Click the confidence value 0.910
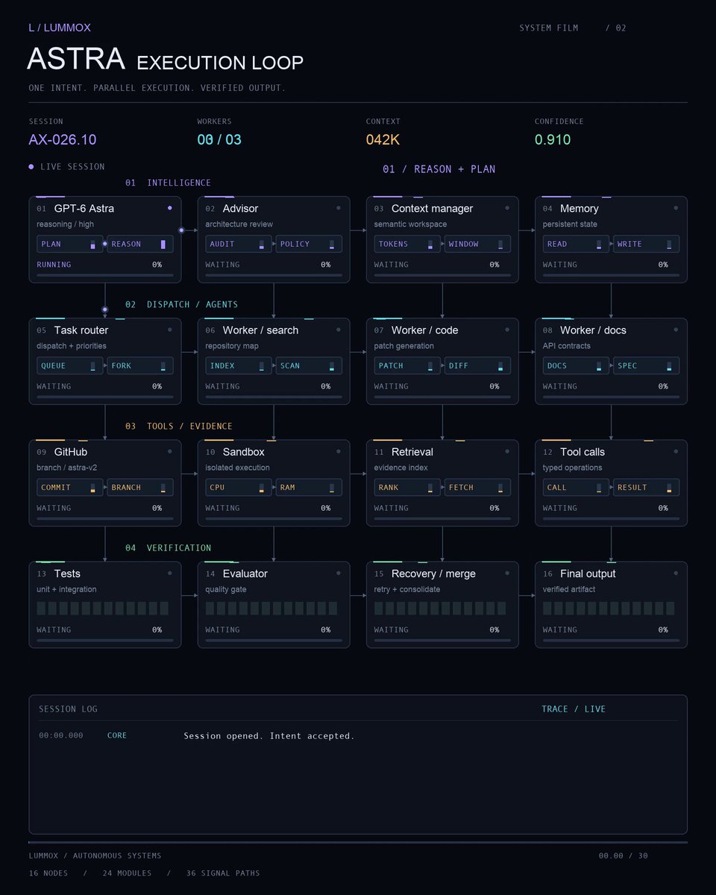Screen dimensions: 716x895 point(553,139)
